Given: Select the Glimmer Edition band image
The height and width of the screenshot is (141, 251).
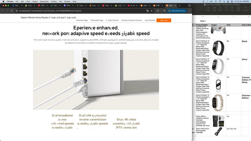Looking at the screenshot, I should pos(218,103).
